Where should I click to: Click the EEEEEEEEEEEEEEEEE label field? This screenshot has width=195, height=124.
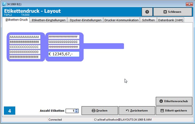pyautogui.click(x=25, y=57)
